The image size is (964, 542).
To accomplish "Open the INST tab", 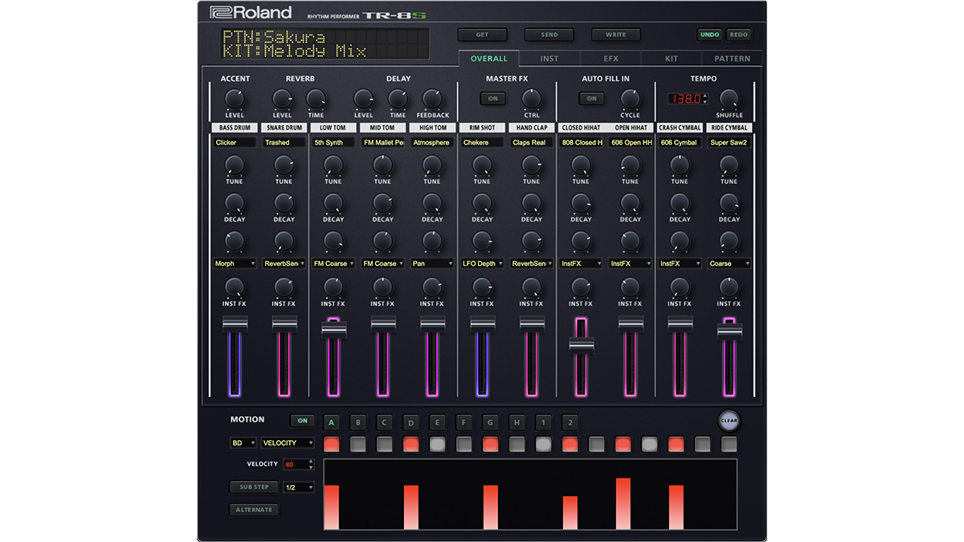I will click(x=549, y=59).
